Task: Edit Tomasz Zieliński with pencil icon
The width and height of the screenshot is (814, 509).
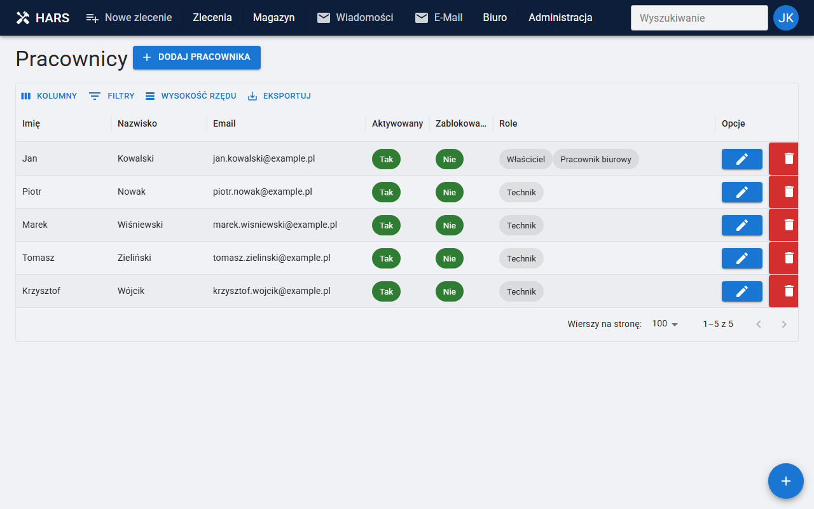Action: pos(742,258)
